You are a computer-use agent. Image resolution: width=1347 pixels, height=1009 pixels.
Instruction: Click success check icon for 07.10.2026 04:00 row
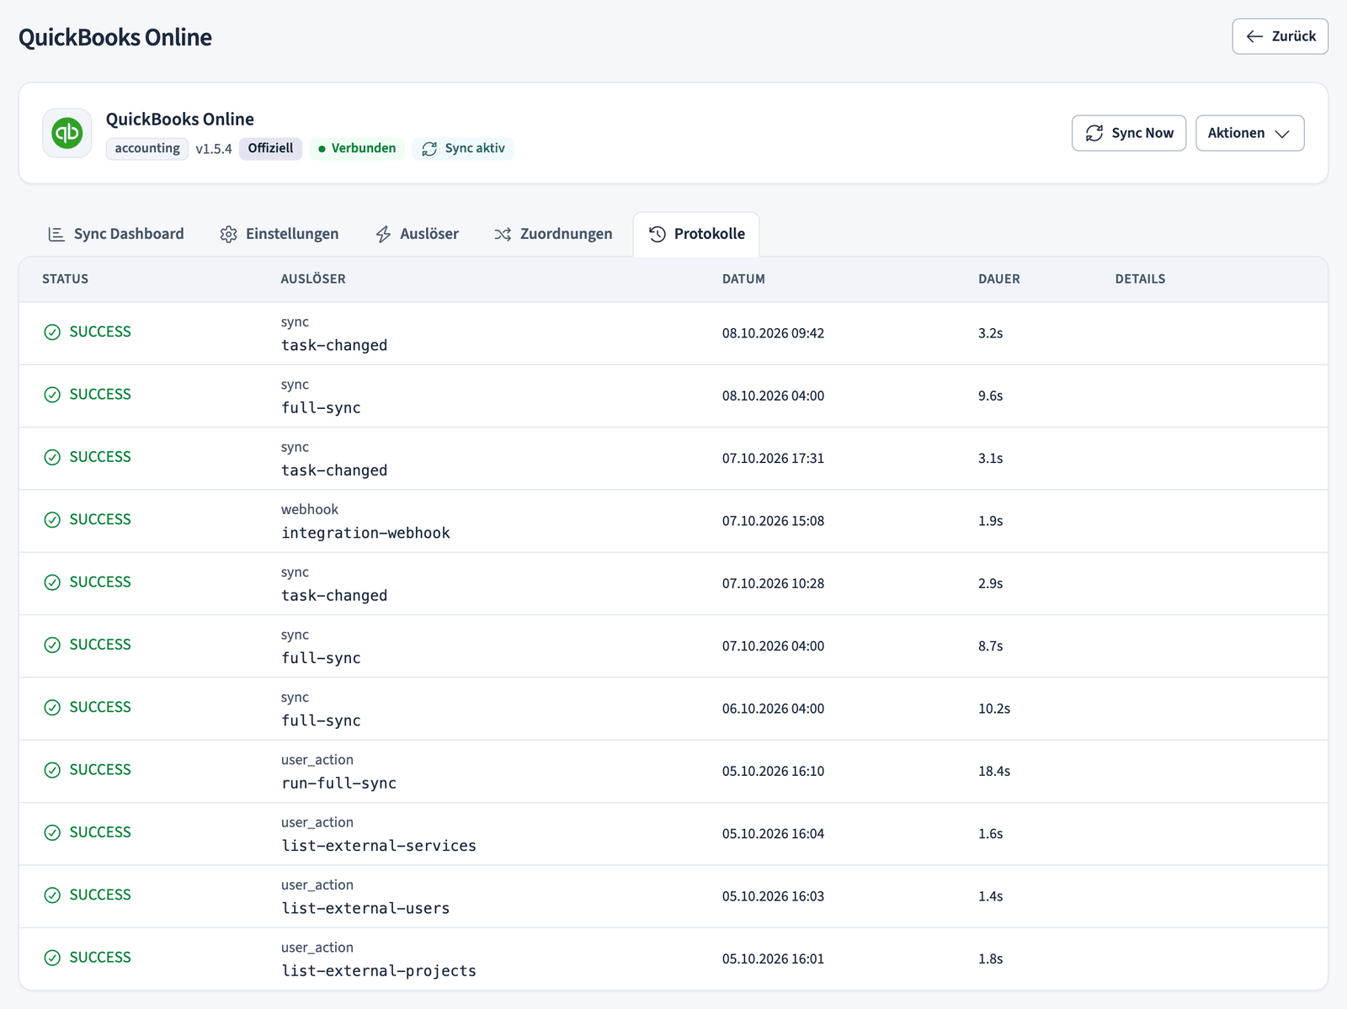point(52,645)
